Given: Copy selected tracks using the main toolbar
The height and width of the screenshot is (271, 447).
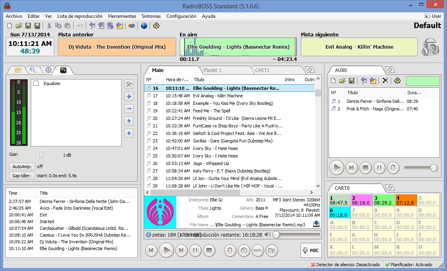Looking at the screenshot, I should (59, 26).
